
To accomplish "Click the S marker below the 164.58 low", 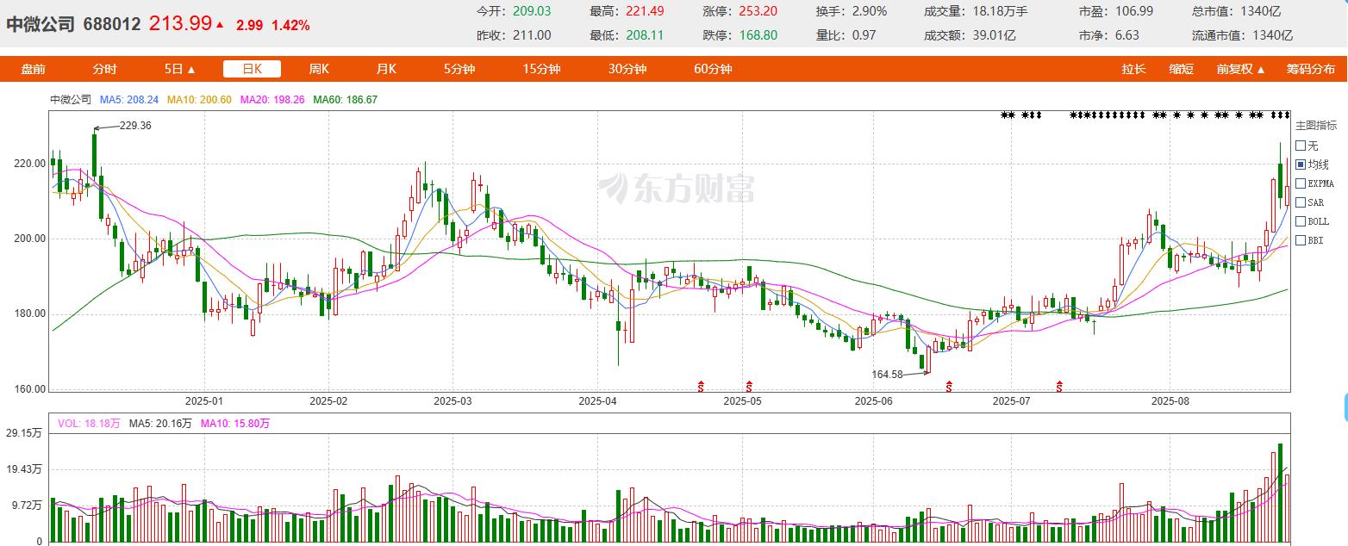I will coord(949,386).
